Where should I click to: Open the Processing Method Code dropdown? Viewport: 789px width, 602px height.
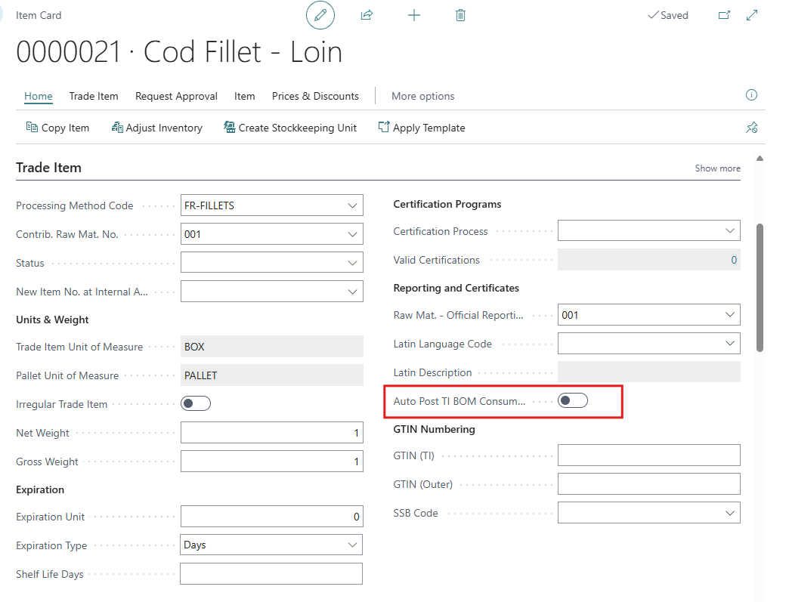pyautogui.click(x=352, y=205)
